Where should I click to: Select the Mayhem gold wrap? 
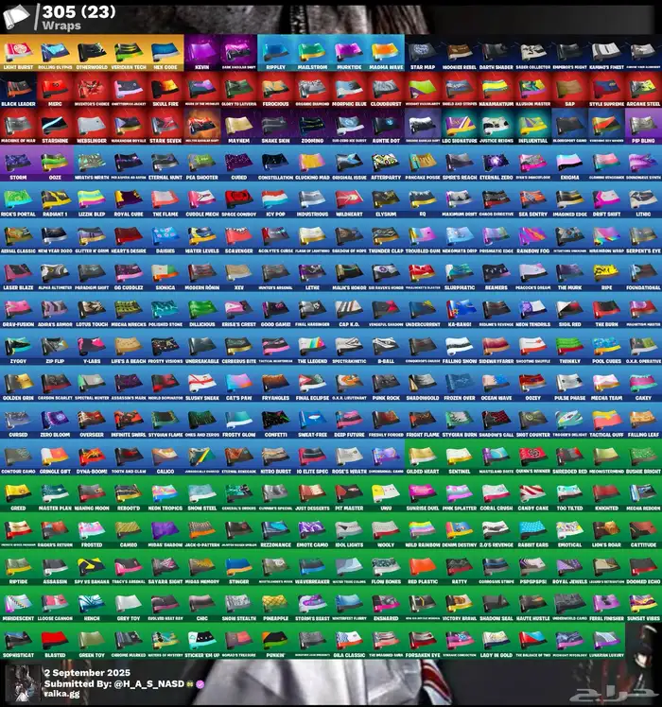coord(238,127)
